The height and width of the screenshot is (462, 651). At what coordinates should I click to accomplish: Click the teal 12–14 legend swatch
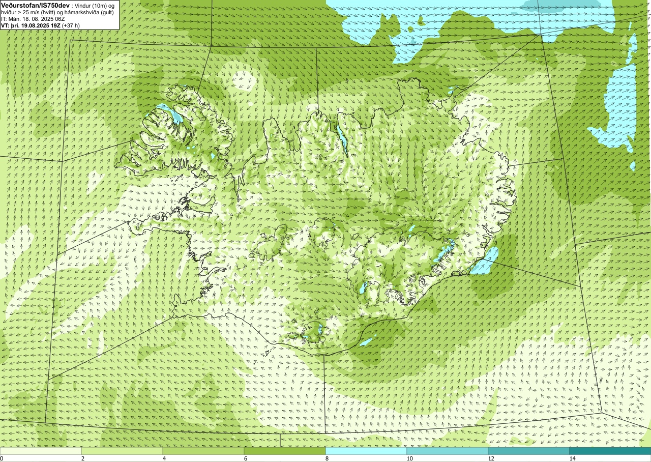529,451
